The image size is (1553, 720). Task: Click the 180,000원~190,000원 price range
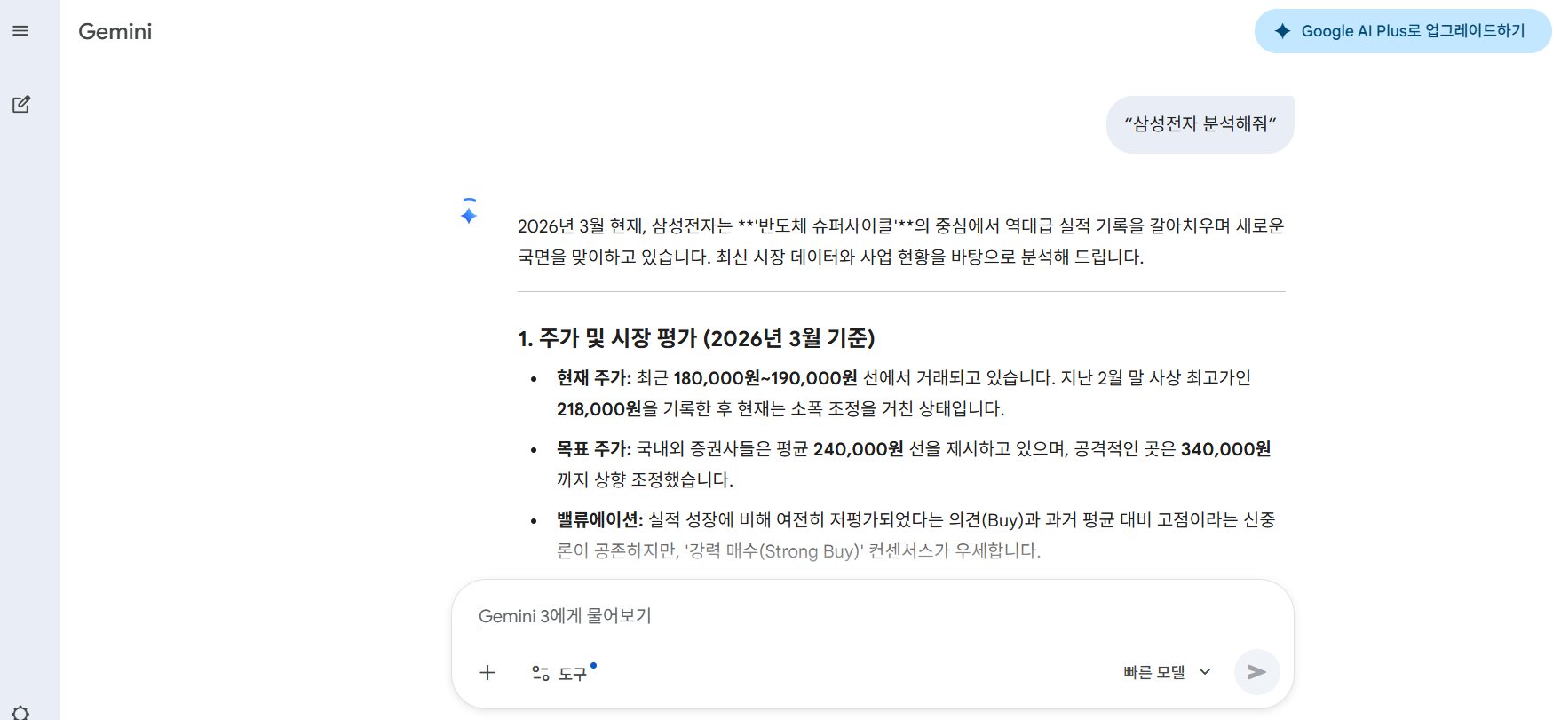point(765,378)
